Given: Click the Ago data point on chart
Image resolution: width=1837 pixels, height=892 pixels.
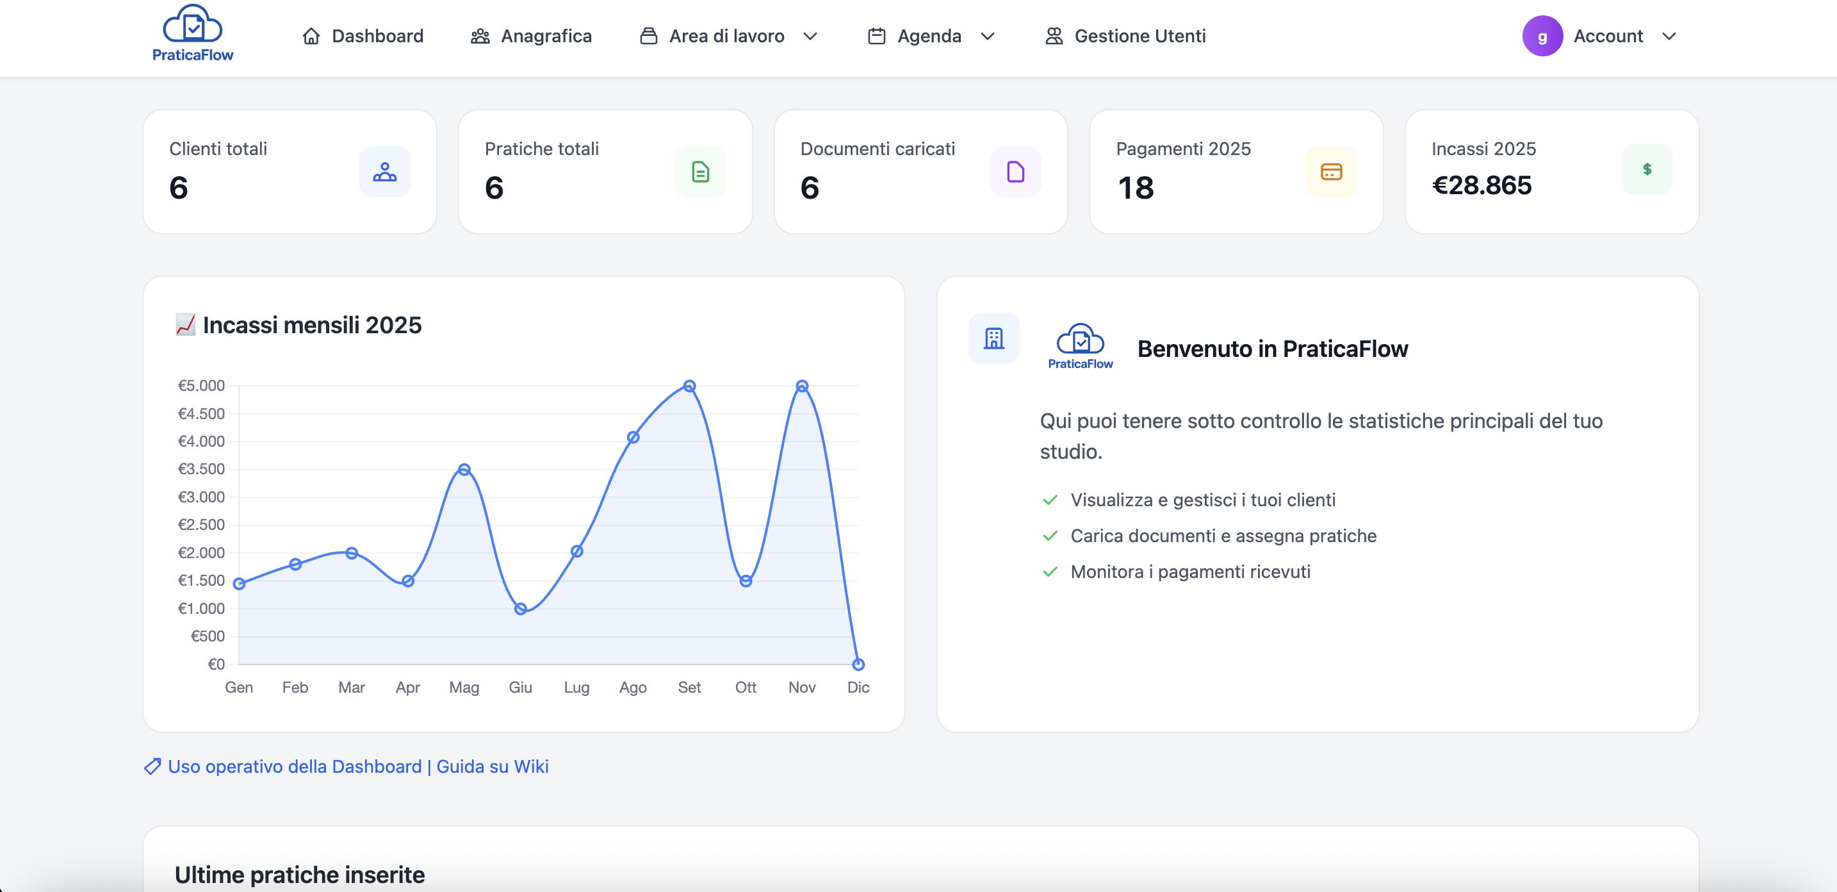Looking at the screenshot, I should [633, 438].
